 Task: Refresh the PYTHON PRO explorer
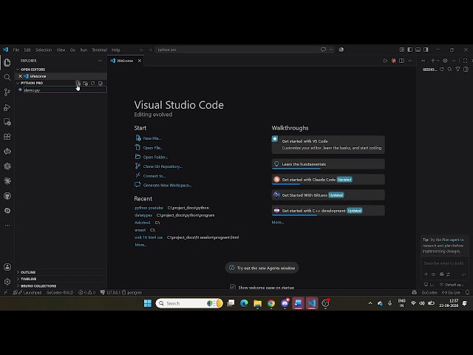point(93,84)
